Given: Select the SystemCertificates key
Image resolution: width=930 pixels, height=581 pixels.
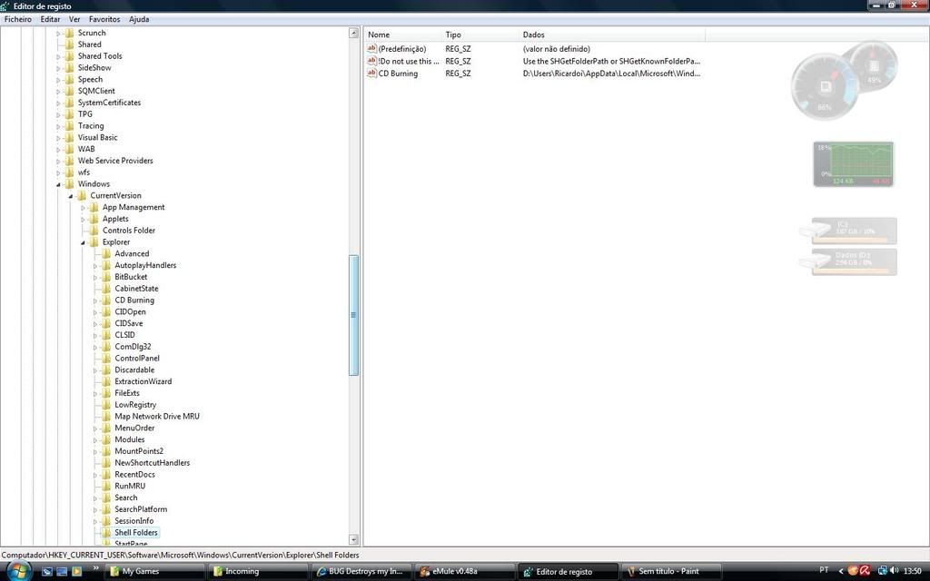Looking at the screenshot, I should [109, 103].
